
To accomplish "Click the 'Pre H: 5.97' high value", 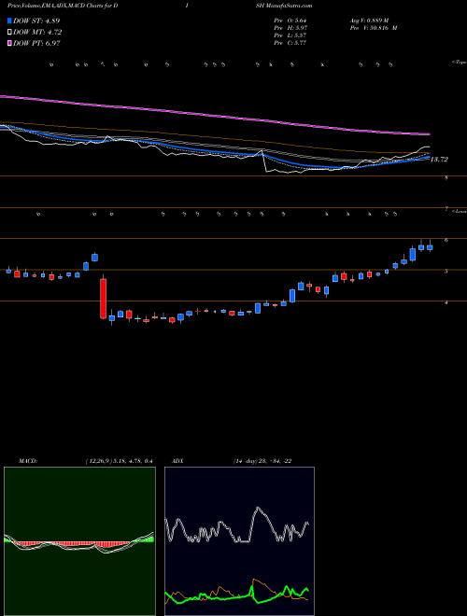I will (290, 28).
